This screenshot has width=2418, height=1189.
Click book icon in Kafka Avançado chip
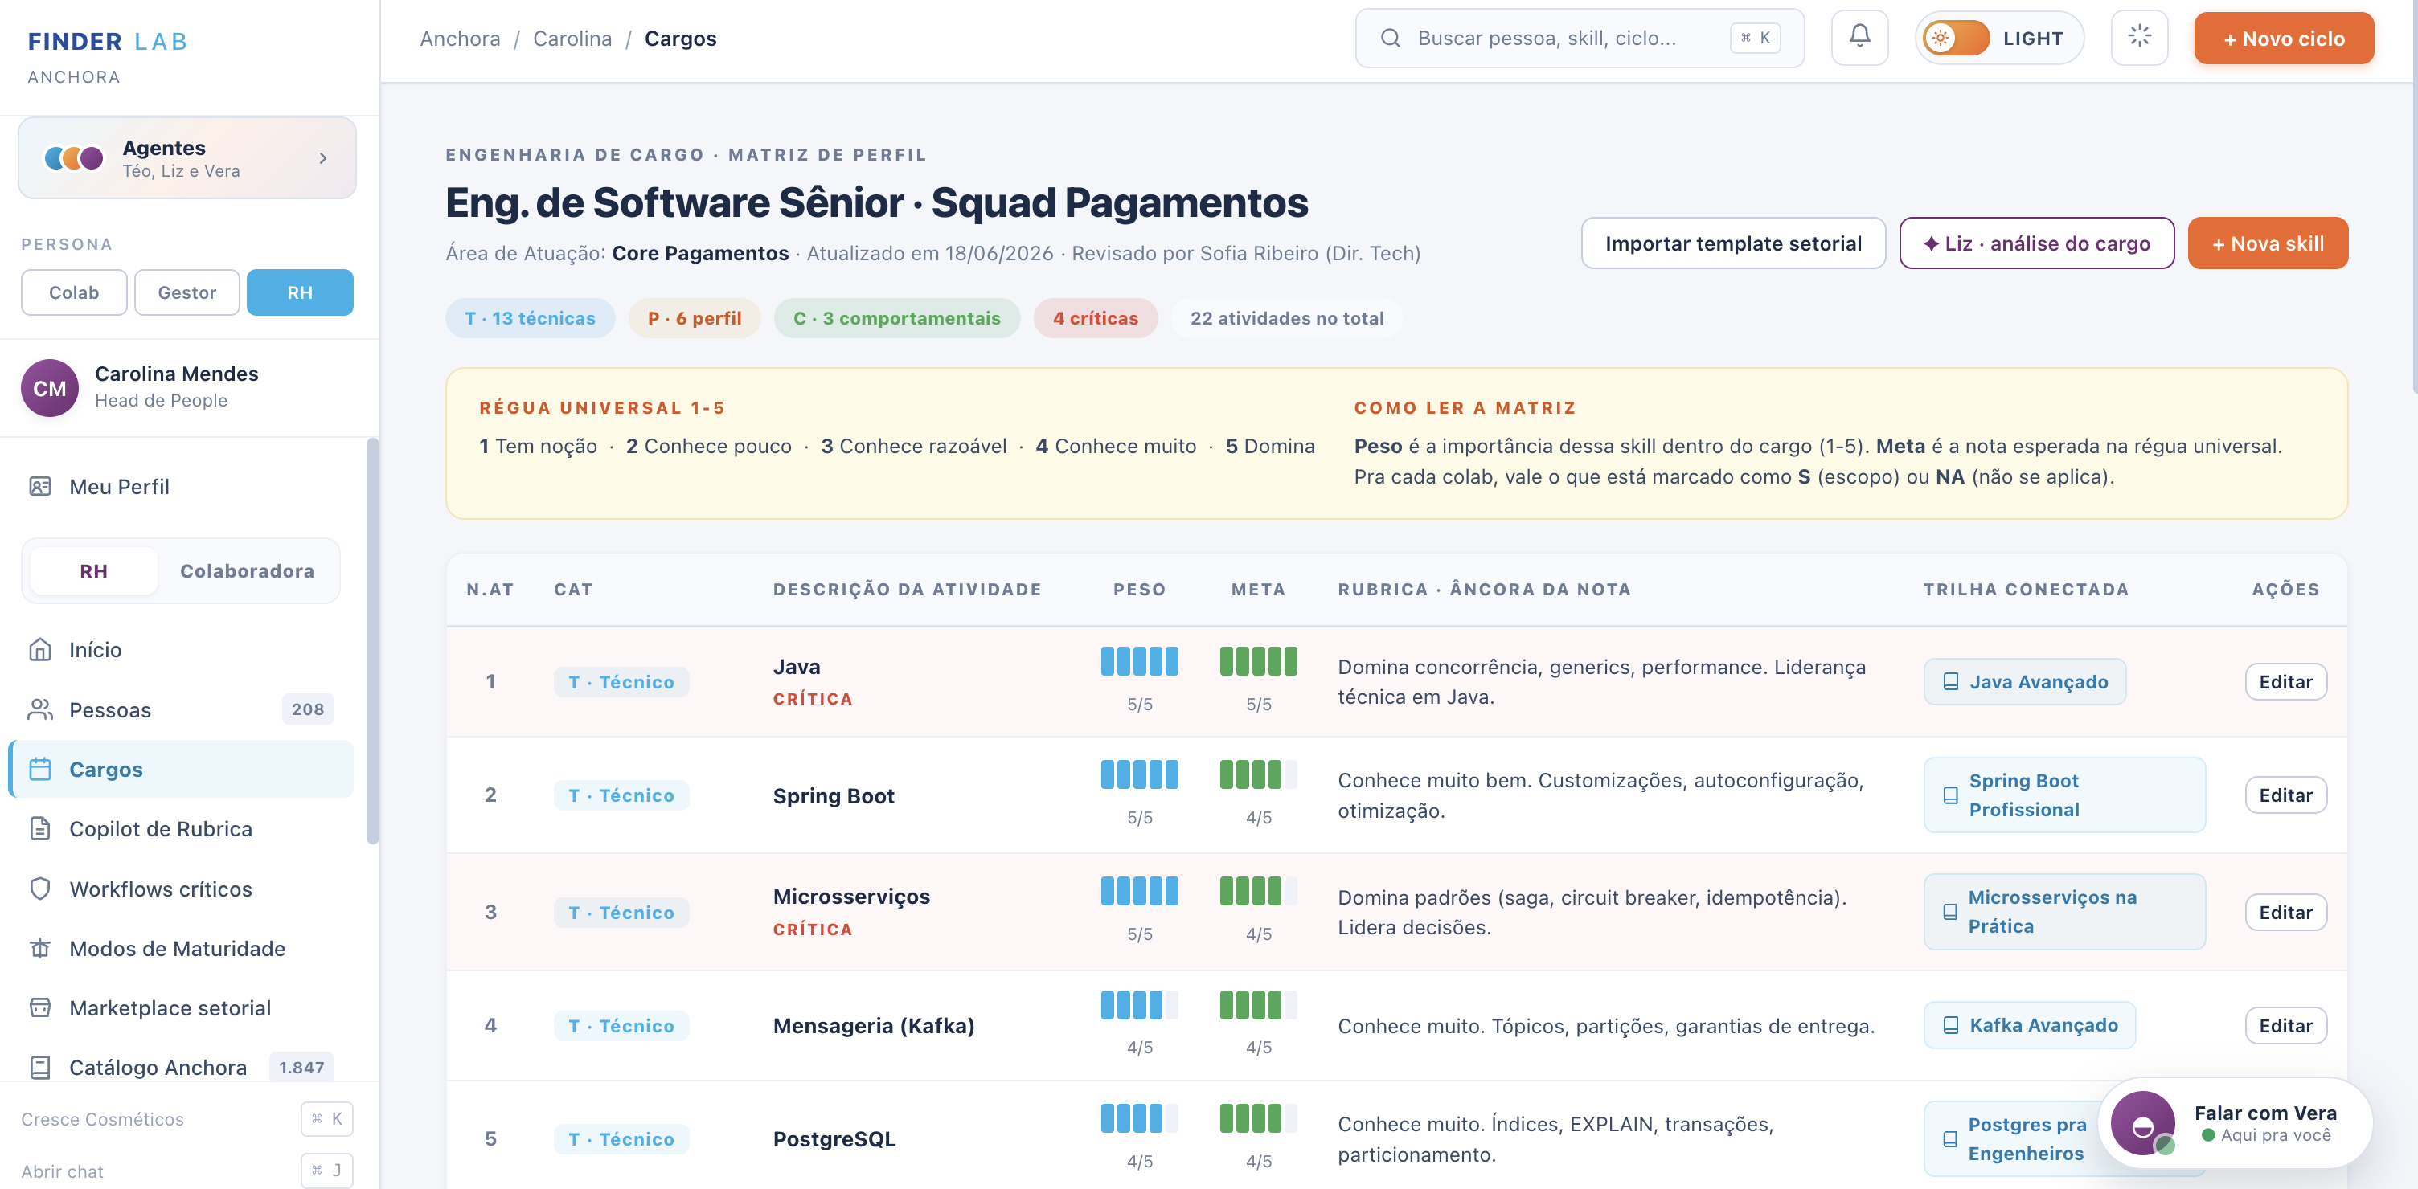(x=1950, y=1025)
